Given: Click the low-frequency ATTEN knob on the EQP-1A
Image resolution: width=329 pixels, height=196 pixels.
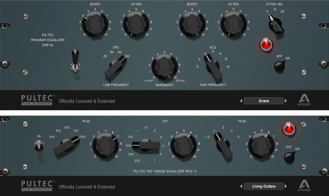Looking at the screenshot, I should coord(136,24).
